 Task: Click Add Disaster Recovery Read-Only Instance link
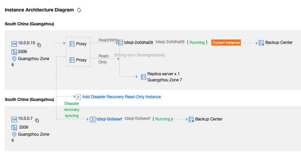pyautogui.click(x=121, y=97)
